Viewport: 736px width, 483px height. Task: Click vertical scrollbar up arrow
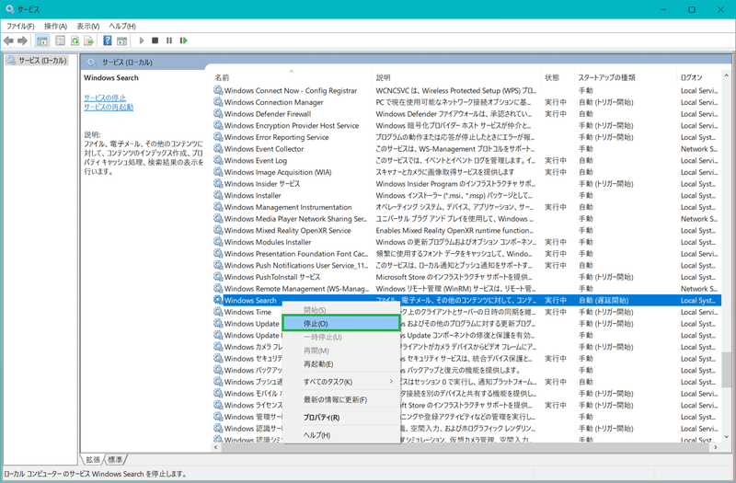coord(726,75)
